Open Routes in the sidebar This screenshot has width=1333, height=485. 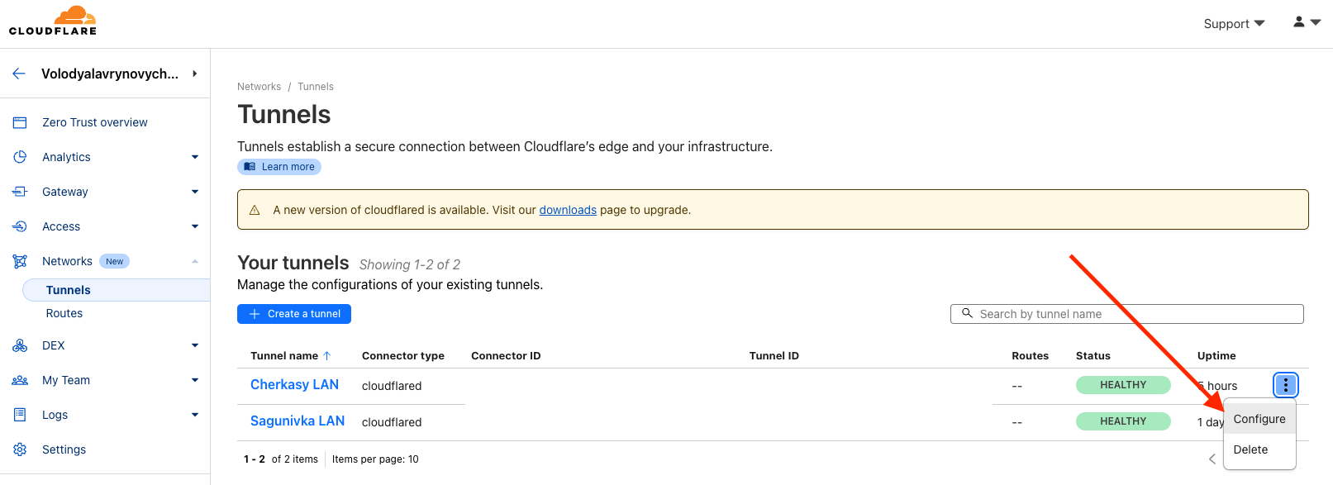(x=64, y=313)
